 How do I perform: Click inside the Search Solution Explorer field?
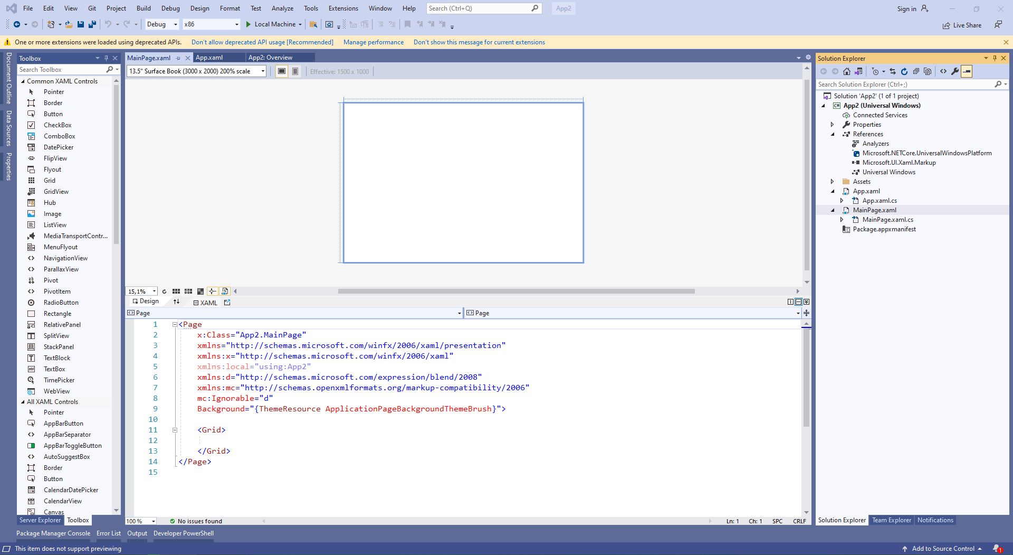897,84
